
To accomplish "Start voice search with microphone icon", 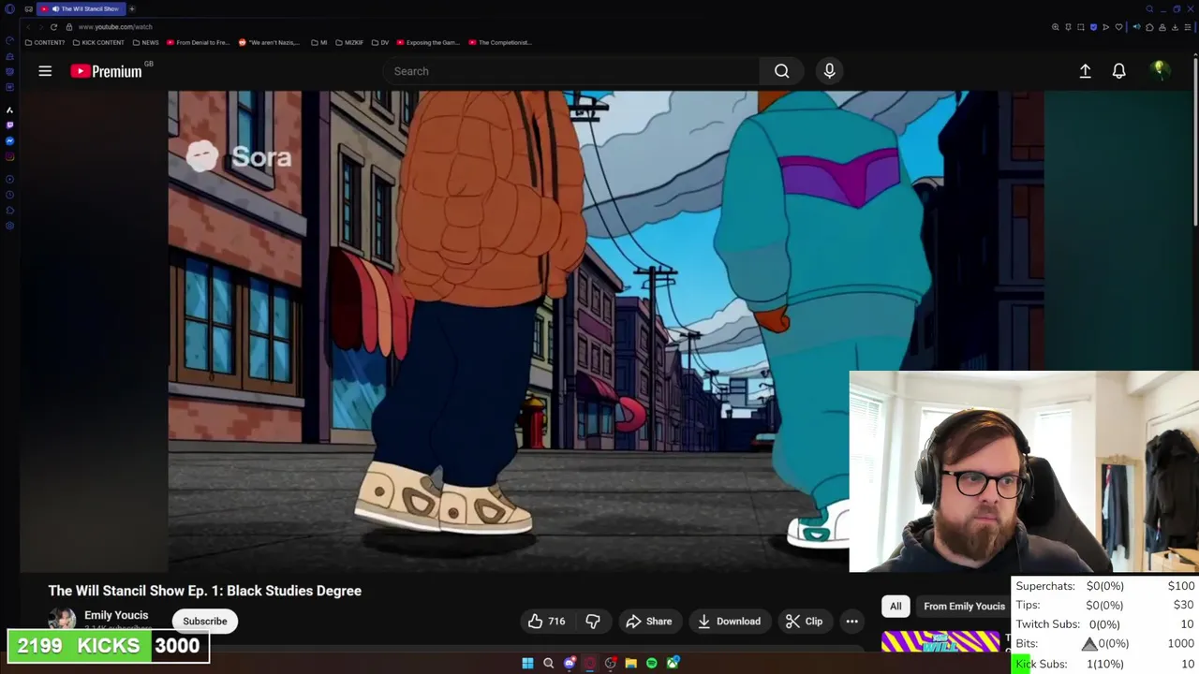I will (829, 71).
